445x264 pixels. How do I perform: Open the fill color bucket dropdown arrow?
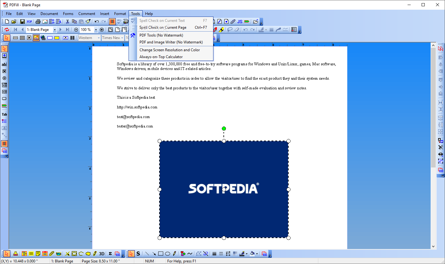tap(257, 254)
